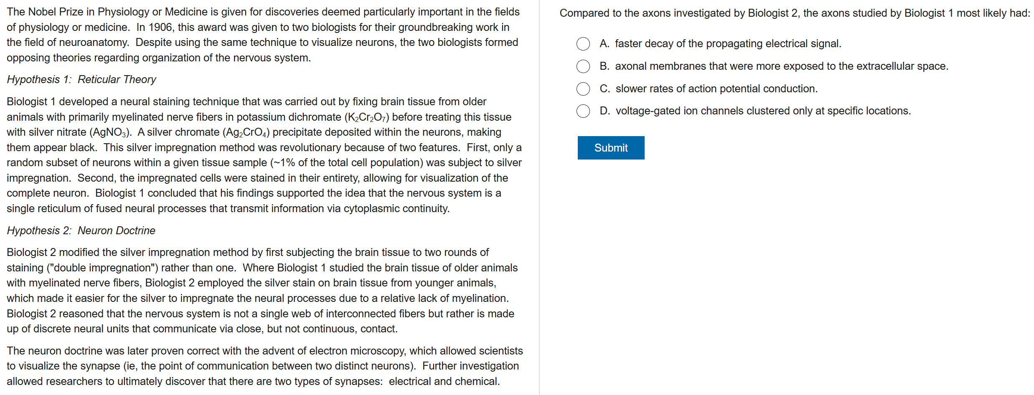Viewport: 1034px width, 395px height.
Task: Click the AgNO3 silver nitrate formula
Action: point(109,133)
